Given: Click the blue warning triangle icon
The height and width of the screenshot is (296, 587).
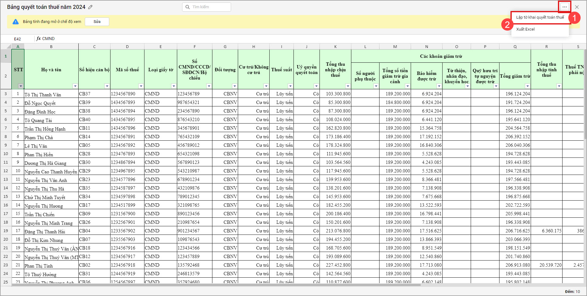Looking at the screenshot, I should coord(16,22).
